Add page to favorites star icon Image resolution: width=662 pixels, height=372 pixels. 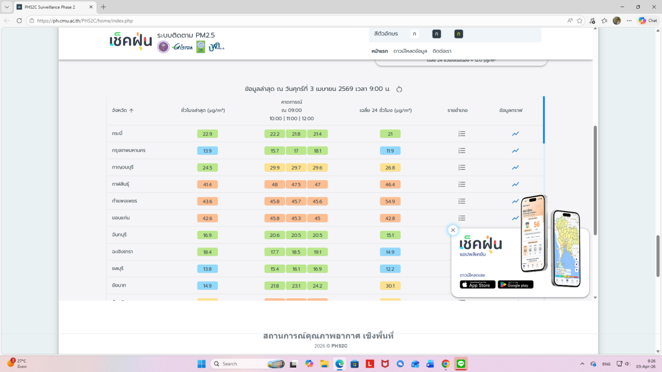pyautogui.click(x=580, y=20)
